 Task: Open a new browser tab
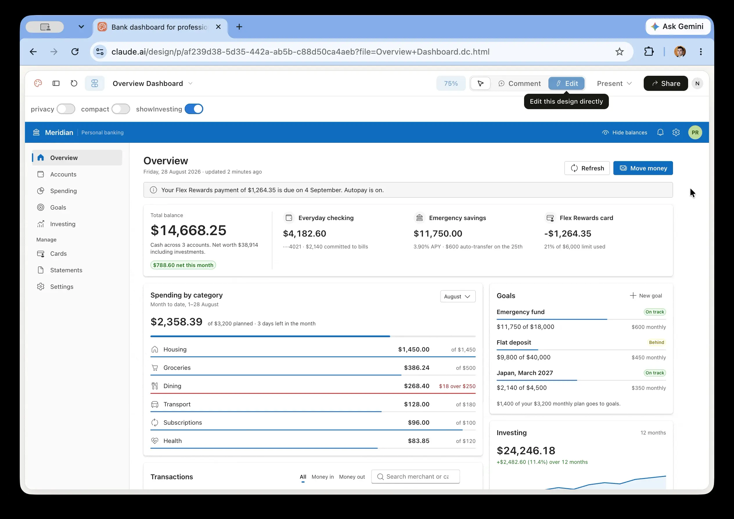point(239,27)
